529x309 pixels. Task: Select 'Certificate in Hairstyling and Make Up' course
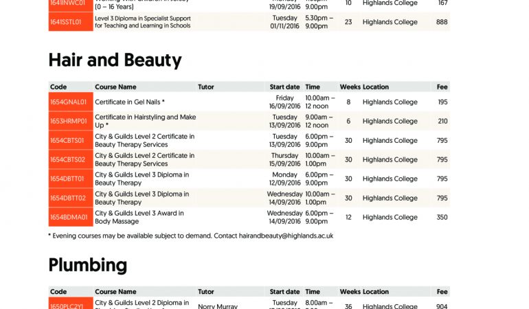[x=146, y=121]
